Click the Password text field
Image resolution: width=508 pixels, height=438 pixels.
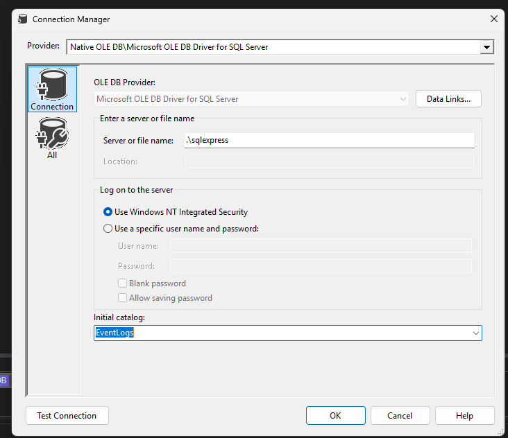click(321, 265)
